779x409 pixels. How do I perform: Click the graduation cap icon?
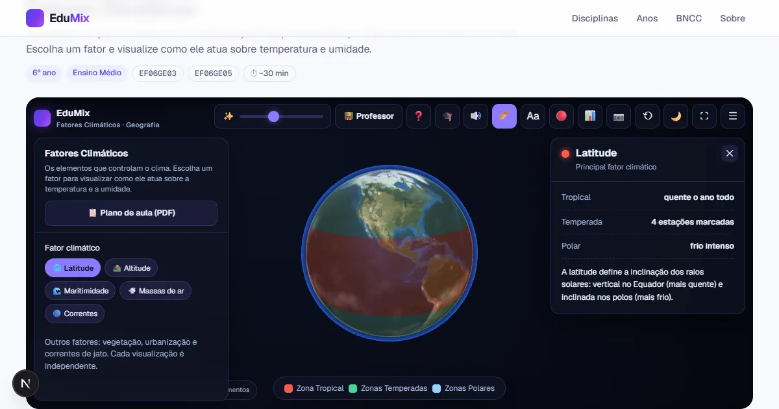click(447, 116)
